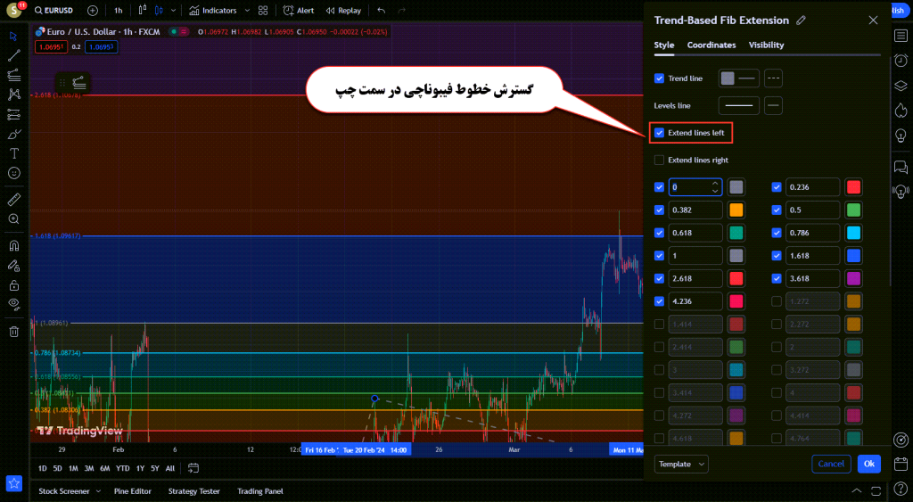Enable the 1.272 level checkbox
913x502 pixels.
tap(777, 301)
